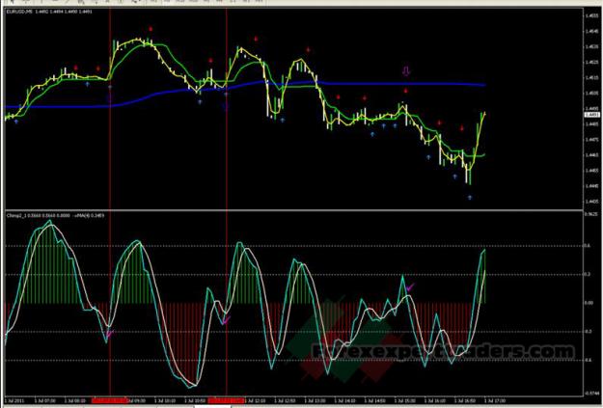Click the 1 Jul 2011 date label
603x408 pixels.
[14, 400]
